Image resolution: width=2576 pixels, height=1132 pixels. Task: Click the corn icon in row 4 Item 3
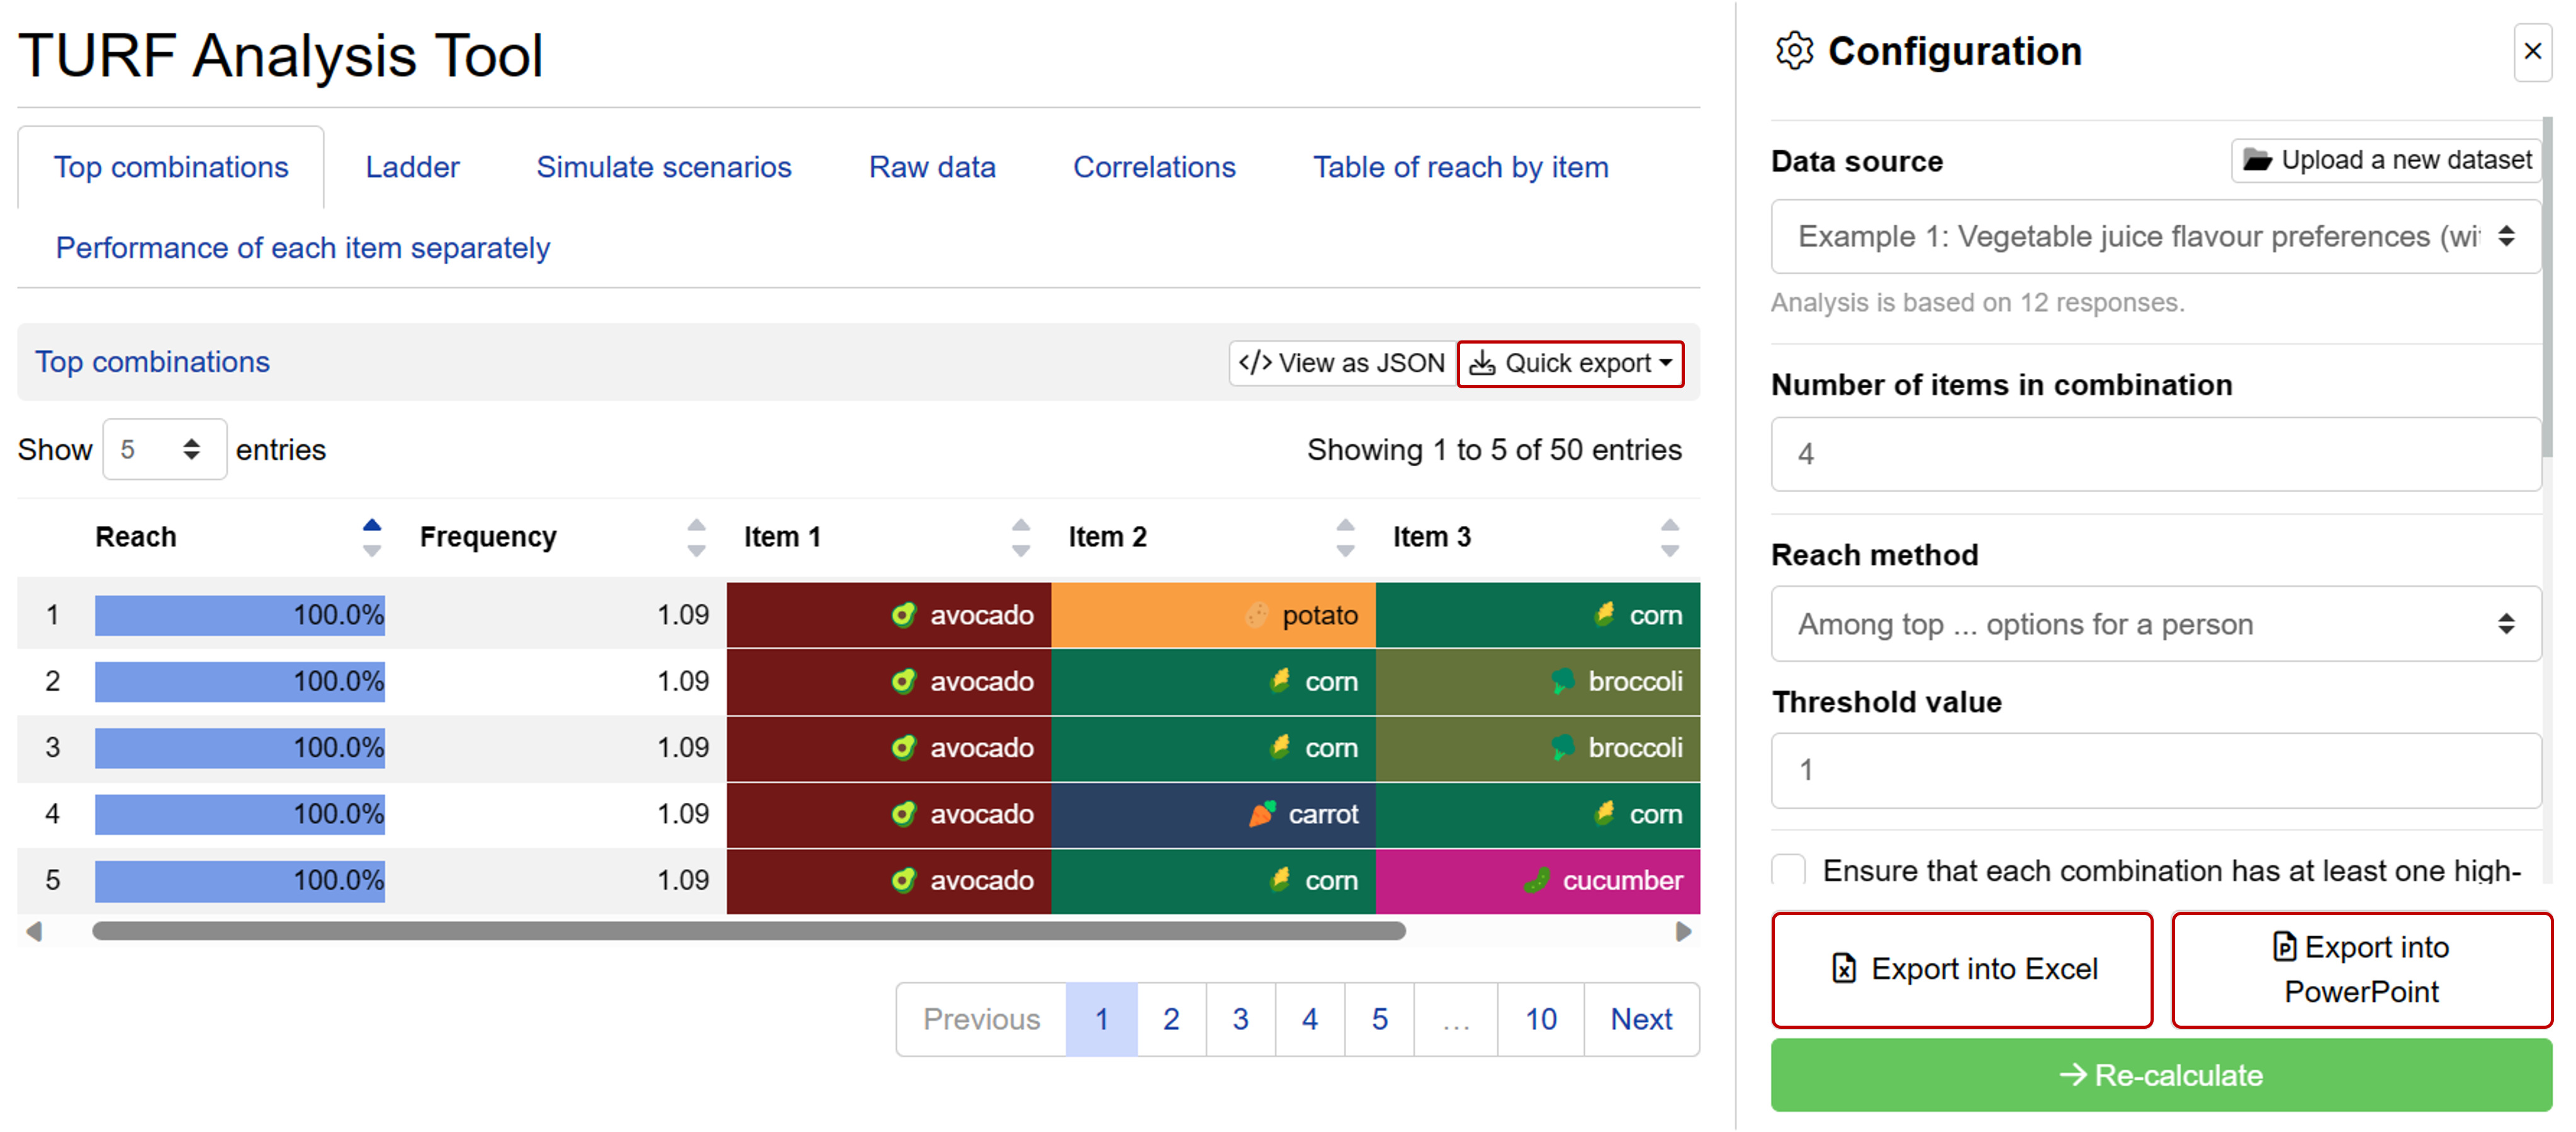(x=1604, y=813)
